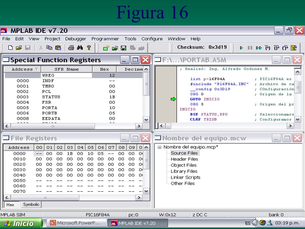Open the Help menu

pos(195,39)
